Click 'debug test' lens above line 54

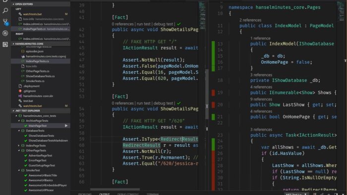click(x=163, y=103)
